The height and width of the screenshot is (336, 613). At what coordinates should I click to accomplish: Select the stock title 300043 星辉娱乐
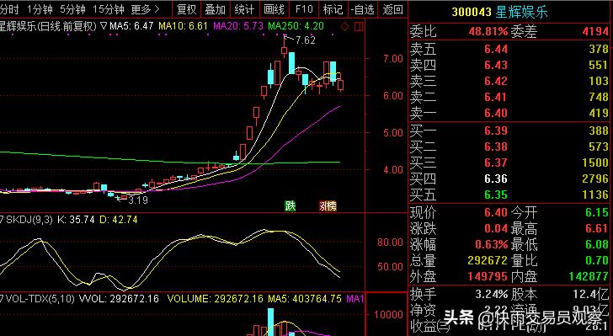coord(499,12)
